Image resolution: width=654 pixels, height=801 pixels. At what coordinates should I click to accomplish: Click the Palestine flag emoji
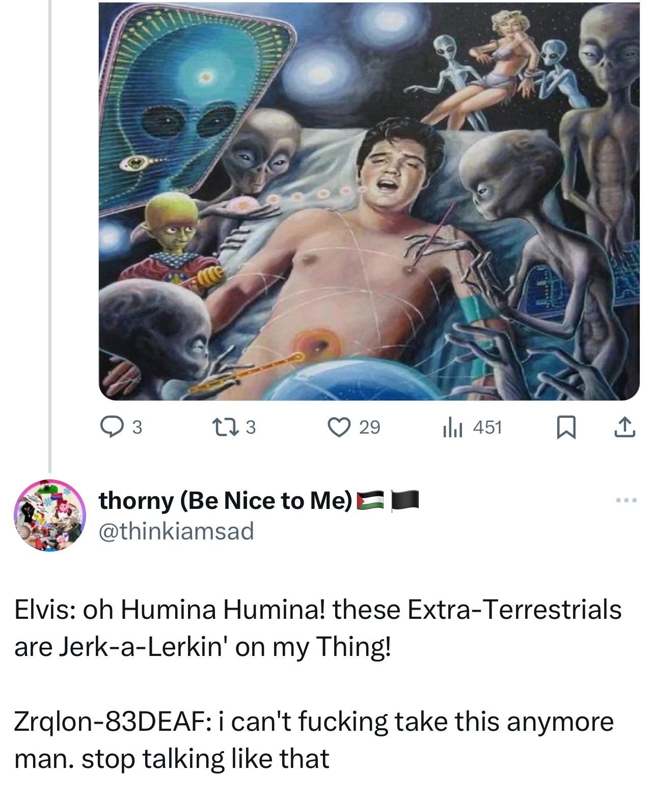pyautogui.click(x=370, y=501)
